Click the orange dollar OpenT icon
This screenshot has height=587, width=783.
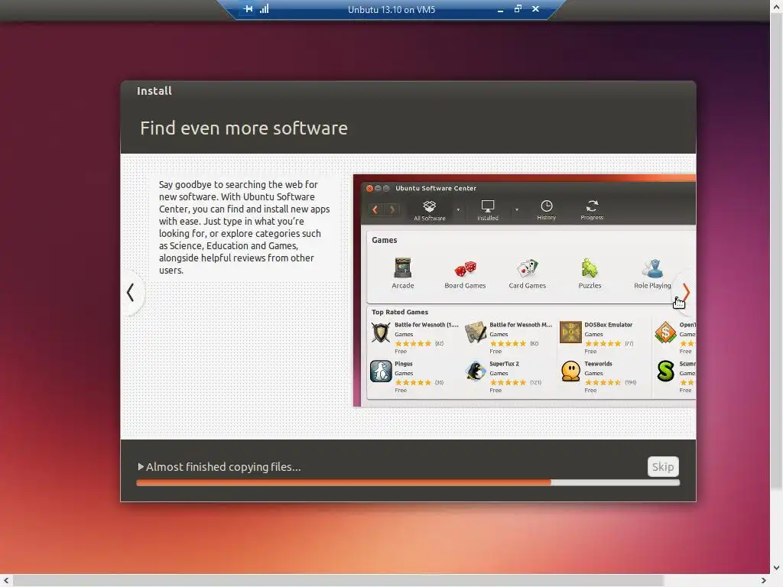[x=665, y=332]
